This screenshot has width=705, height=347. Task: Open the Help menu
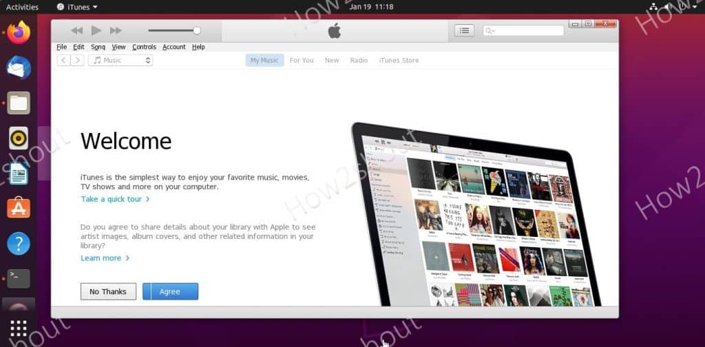tap(198, 47)
